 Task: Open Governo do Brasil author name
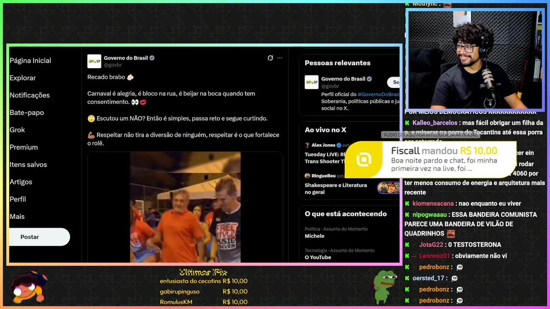tap(126, 58)
